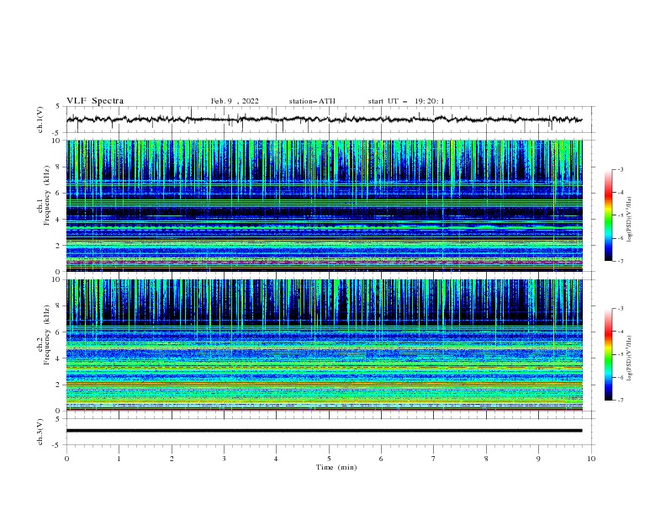Click the "start UT = 19:20:1" text
This screenshot has height=515, width=666.
[406, 101]
